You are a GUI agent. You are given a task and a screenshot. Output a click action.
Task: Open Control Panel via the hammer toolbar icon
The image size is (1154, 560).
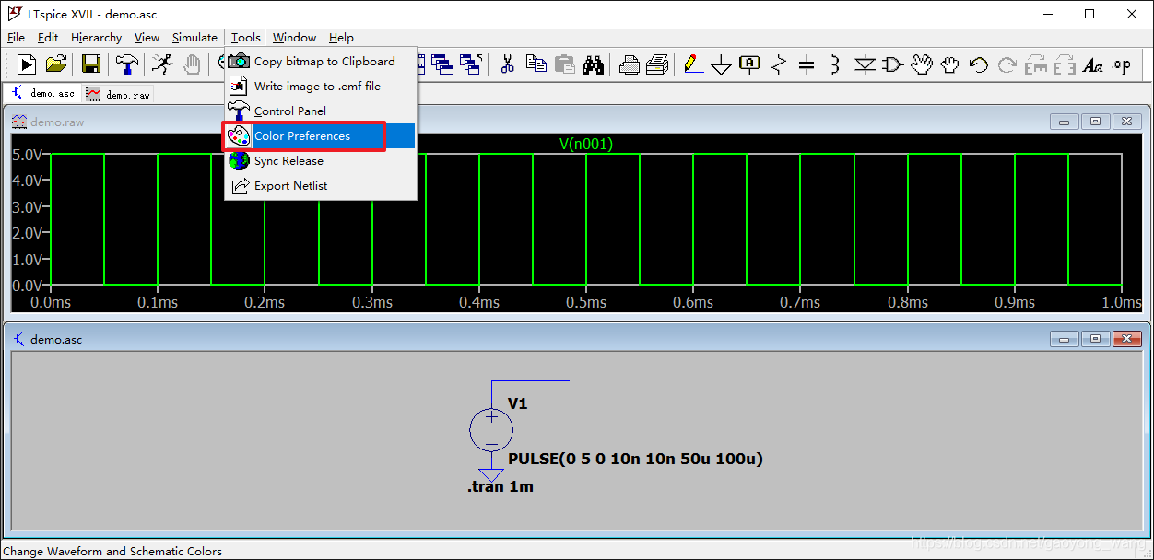[127, 64]
